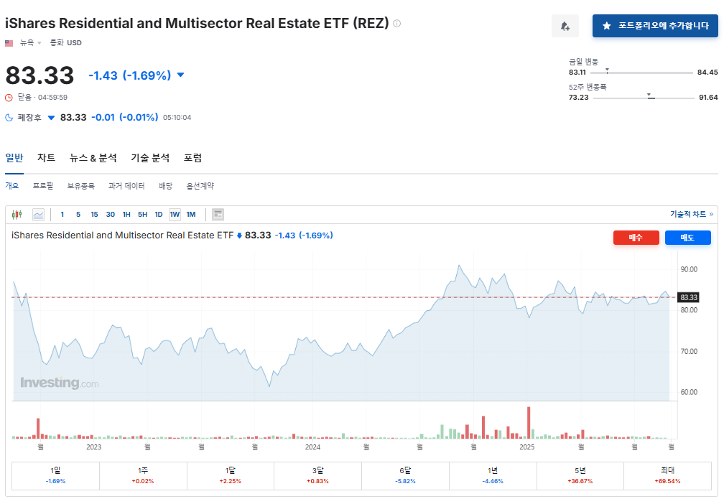Select the 1달 period showing +2.25%

(231, 475)
